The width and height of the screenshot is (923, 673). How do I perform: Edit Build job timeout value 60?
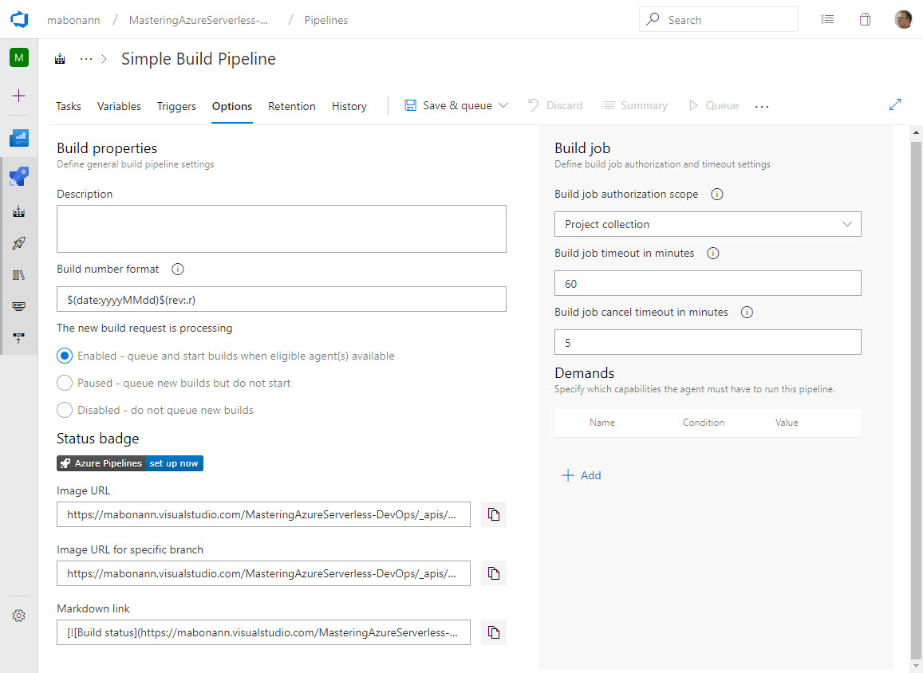(x=708, y=283)
